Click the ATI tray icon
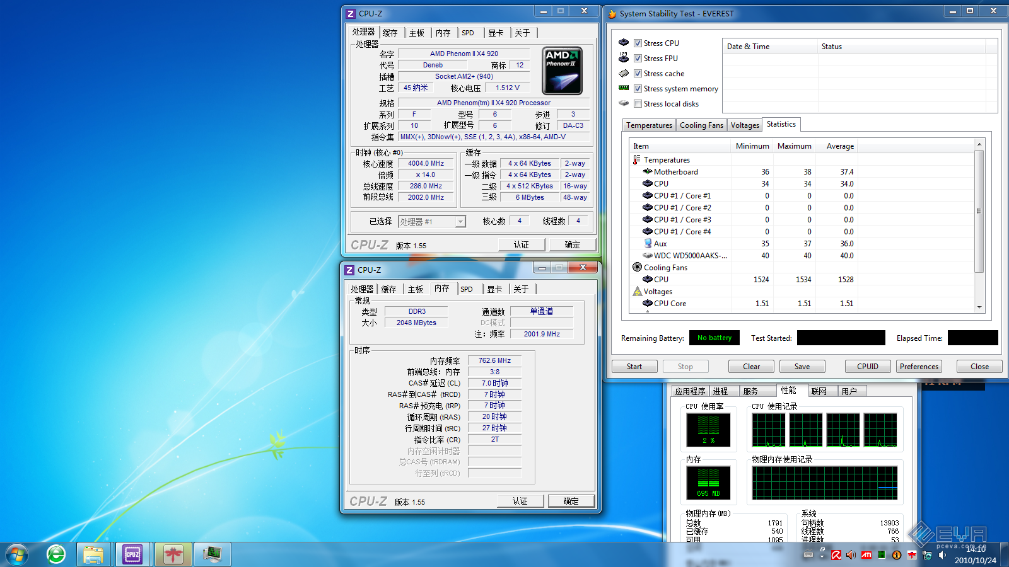The width and height of the screenshot is (1009, 567). [x=866, y=555]
